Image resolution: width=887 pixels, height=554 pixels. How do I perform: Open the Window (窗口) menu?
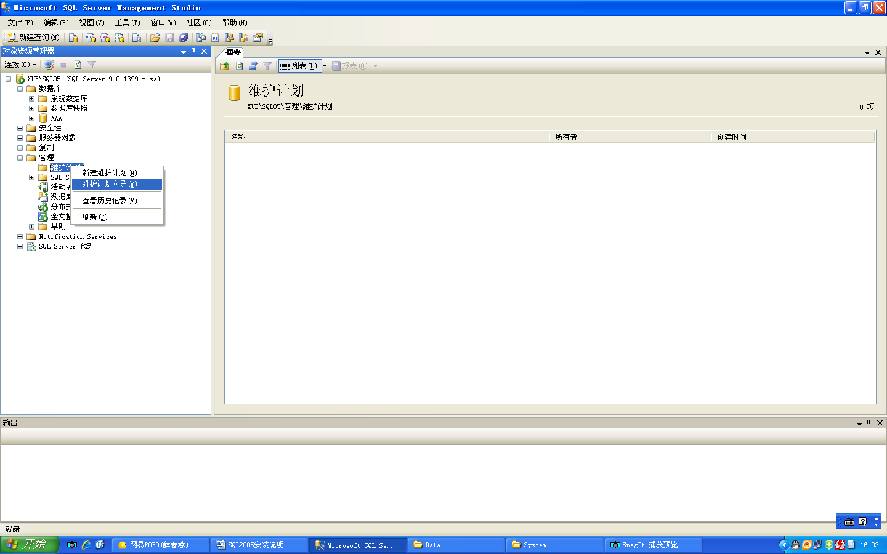coord(163,23)
